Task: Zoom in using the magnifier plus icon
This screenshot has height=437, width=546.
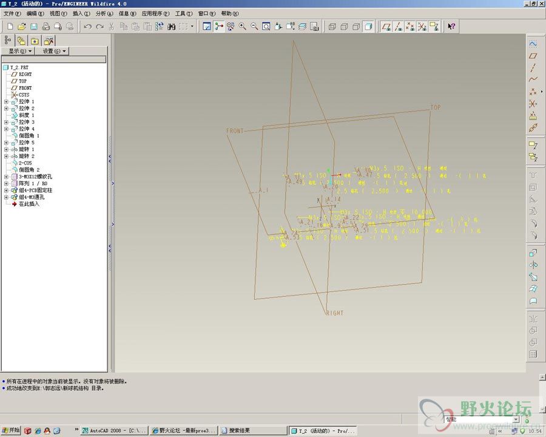Action: [x=242, y=27]
